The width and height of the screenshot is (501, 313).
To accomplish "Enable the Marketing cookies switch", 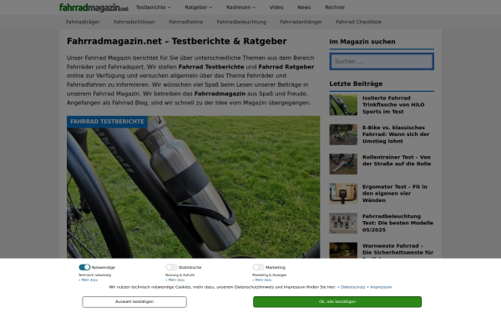I will coord(259,267).
